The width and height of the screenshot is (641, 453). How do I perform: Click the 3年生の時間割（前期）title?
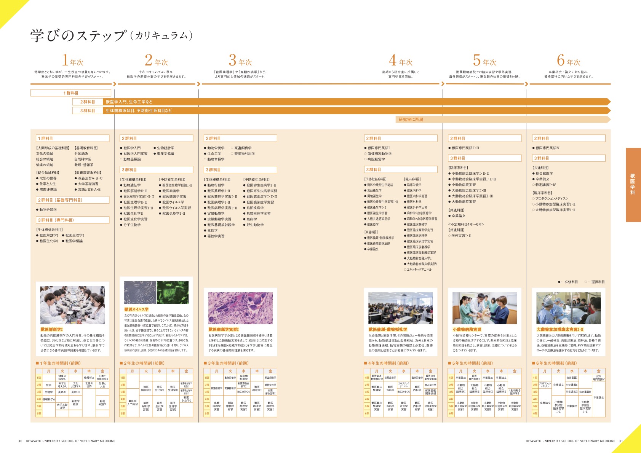(226, 363)
